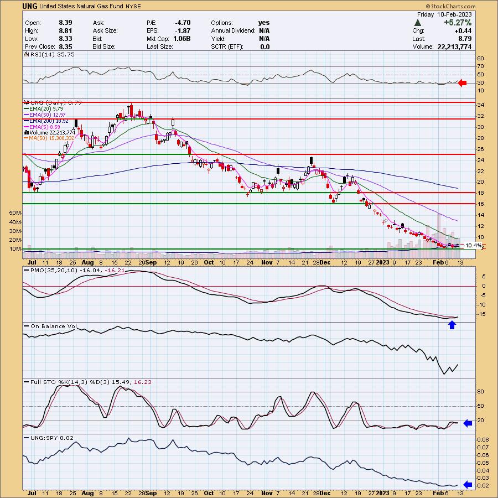Click the EPS value -1.87
Viewport: 498px width, 498px height.
click(183, 31)
